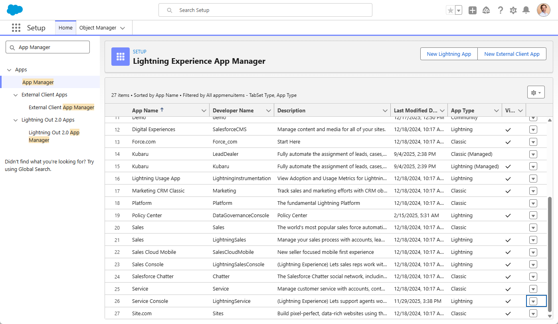The width and height of the screenshot is (558, 324).
Task: Switch to the Object Manager tab
Action: pyautogui.click(x=98, y=28)
